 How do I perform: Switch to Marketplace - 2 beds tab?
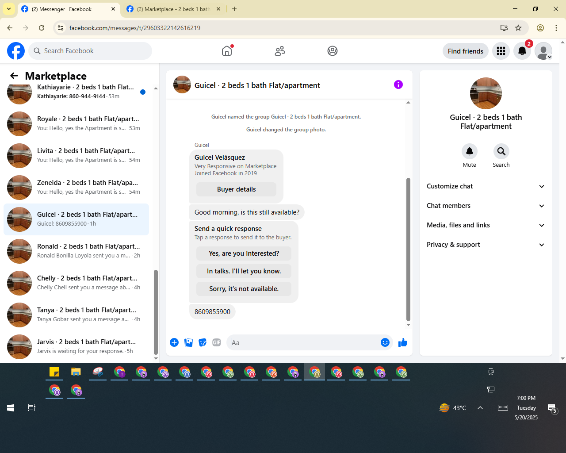pos(173,9)
